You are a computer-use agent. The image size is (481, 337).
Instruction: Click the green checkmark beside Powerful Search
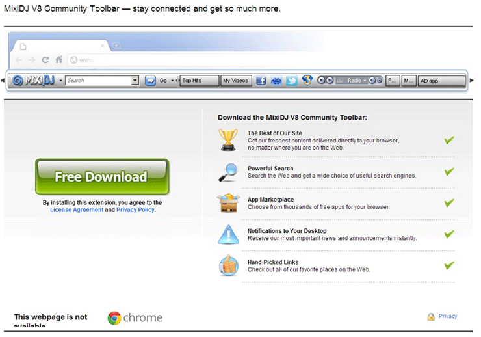[x=448, y=172]
